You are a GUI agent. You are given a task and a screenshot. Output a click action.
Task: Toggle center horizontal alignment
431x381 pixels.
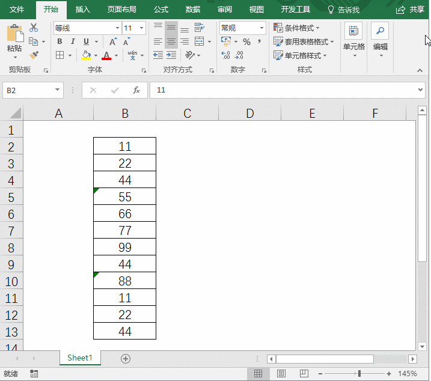(x=171, y=41)
